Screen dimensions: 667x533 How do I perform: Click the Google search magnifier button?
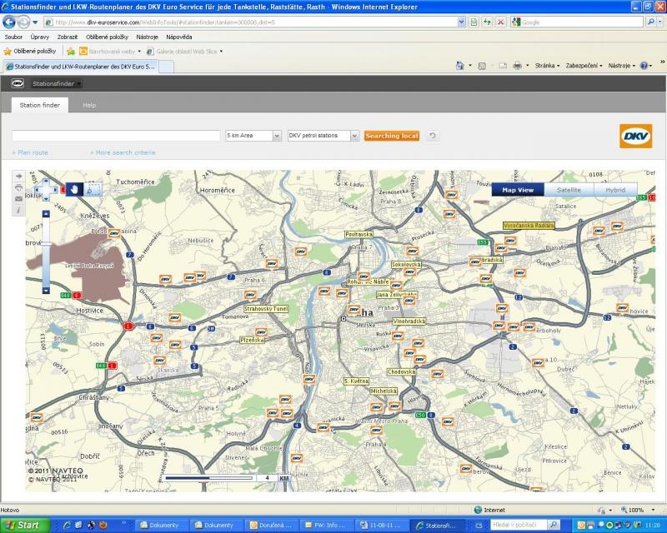[x=650, y=22]
